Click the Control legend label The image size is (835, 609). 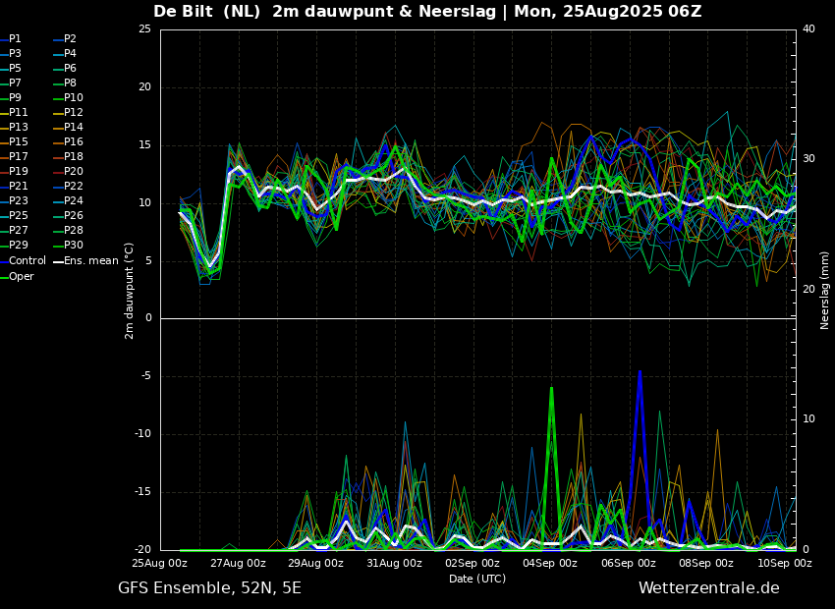coord(28,261)
